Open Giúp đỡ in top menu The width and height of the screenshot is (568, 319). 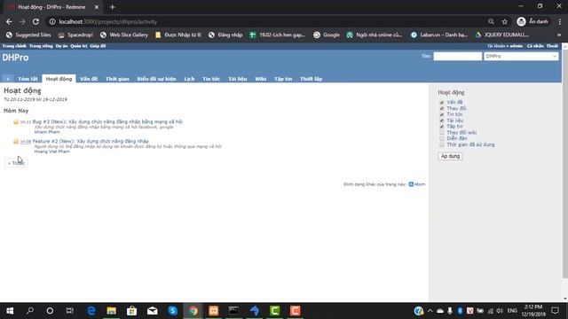pos(98,46)
